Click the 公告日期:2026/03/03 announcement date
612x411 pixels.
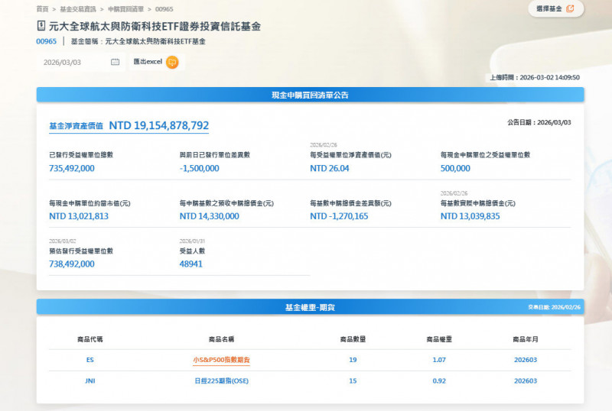tap(539, 122)
